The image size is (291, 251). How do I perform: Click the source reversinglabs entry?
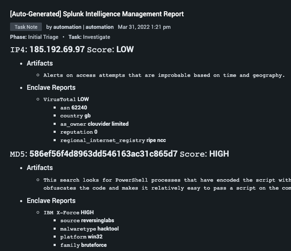click(87, 221)
